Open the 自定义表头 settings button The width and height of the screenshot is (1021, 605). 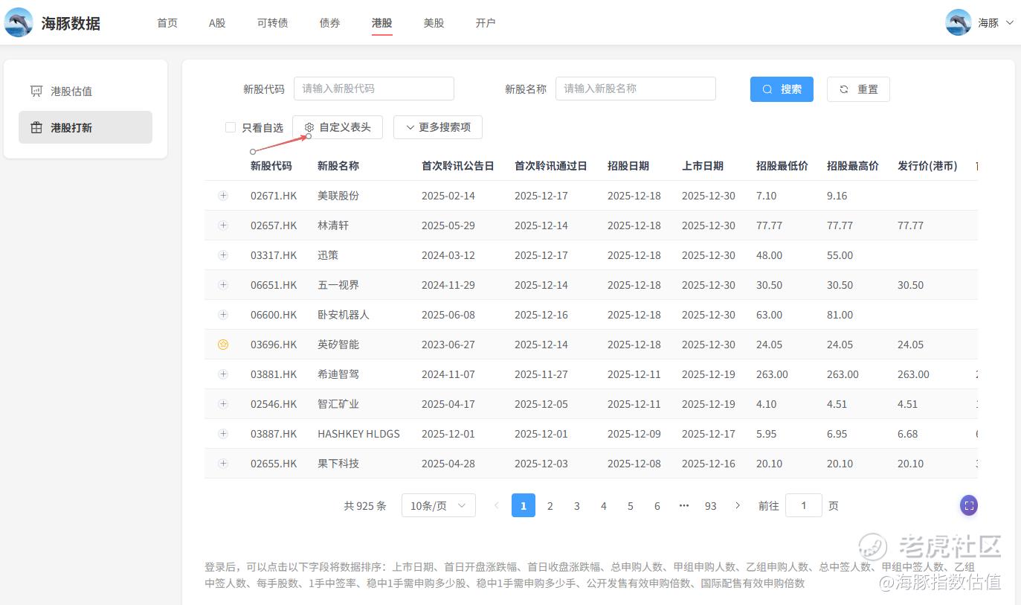(338, 127)
